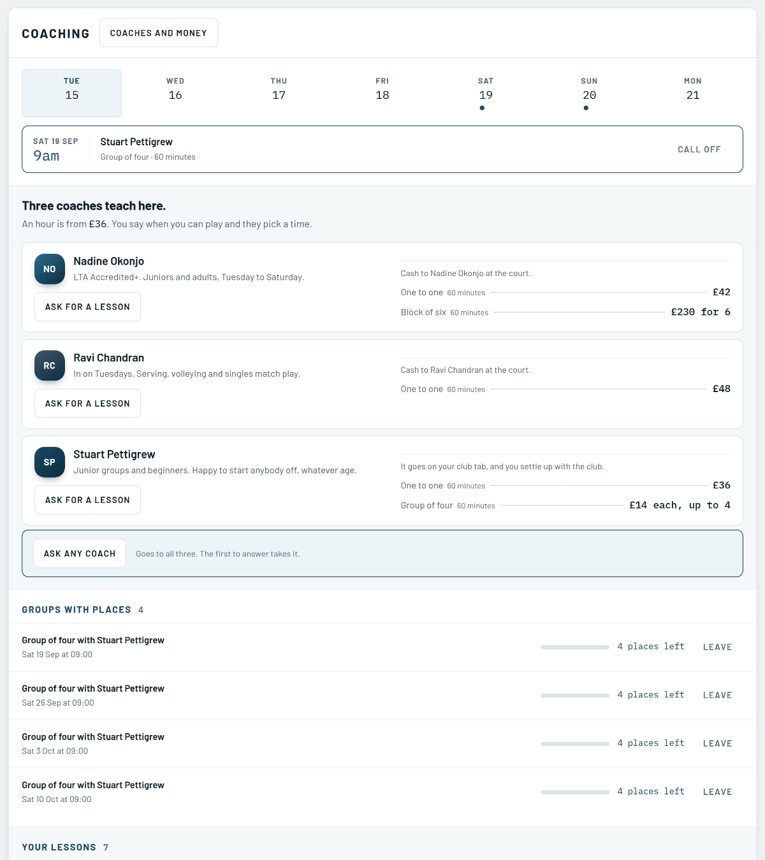Ask Nadine Okonjo for a lesson
This screenshot has width=765, height=860.
(87, 307)
